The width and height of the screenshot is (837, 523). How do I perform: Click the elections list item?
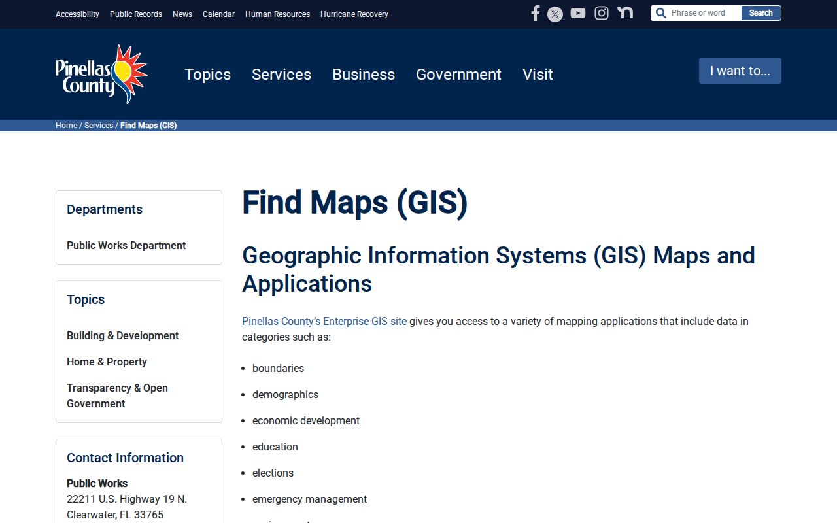click(273, 473)
